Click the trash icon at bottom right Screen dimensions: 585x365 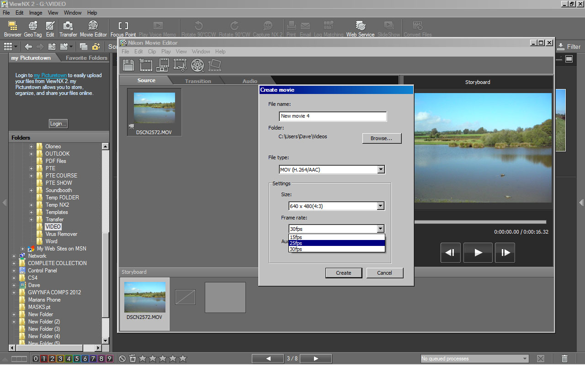point(564,359)
